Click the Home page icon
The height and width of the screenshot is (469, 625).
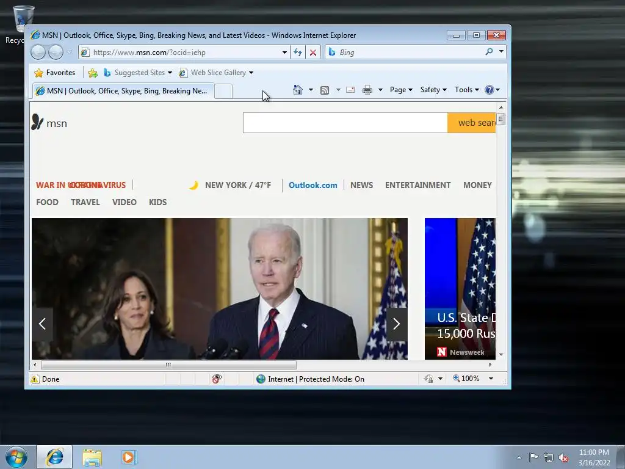pyautogui.click(x=298, y=90)
